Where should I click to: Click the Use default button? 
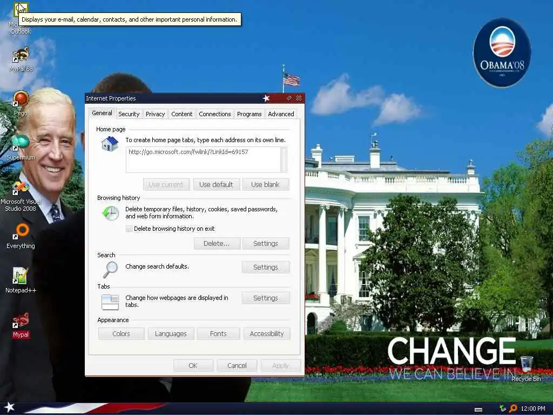[x=216, y=185]
